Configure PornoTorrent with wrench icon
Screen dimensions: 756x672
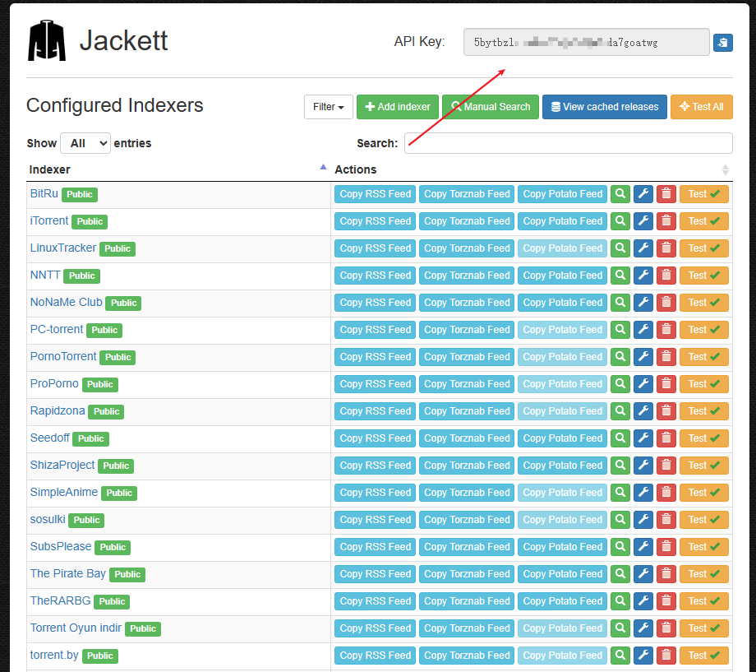tap(643, 357)
